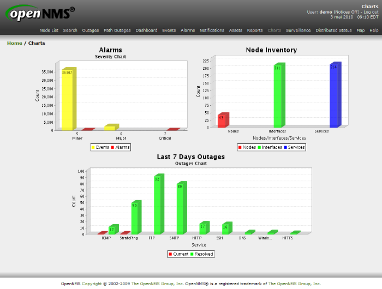Screen dimensions: 382x289
Task: Open the Node List menu item
Action: point(49,31)
